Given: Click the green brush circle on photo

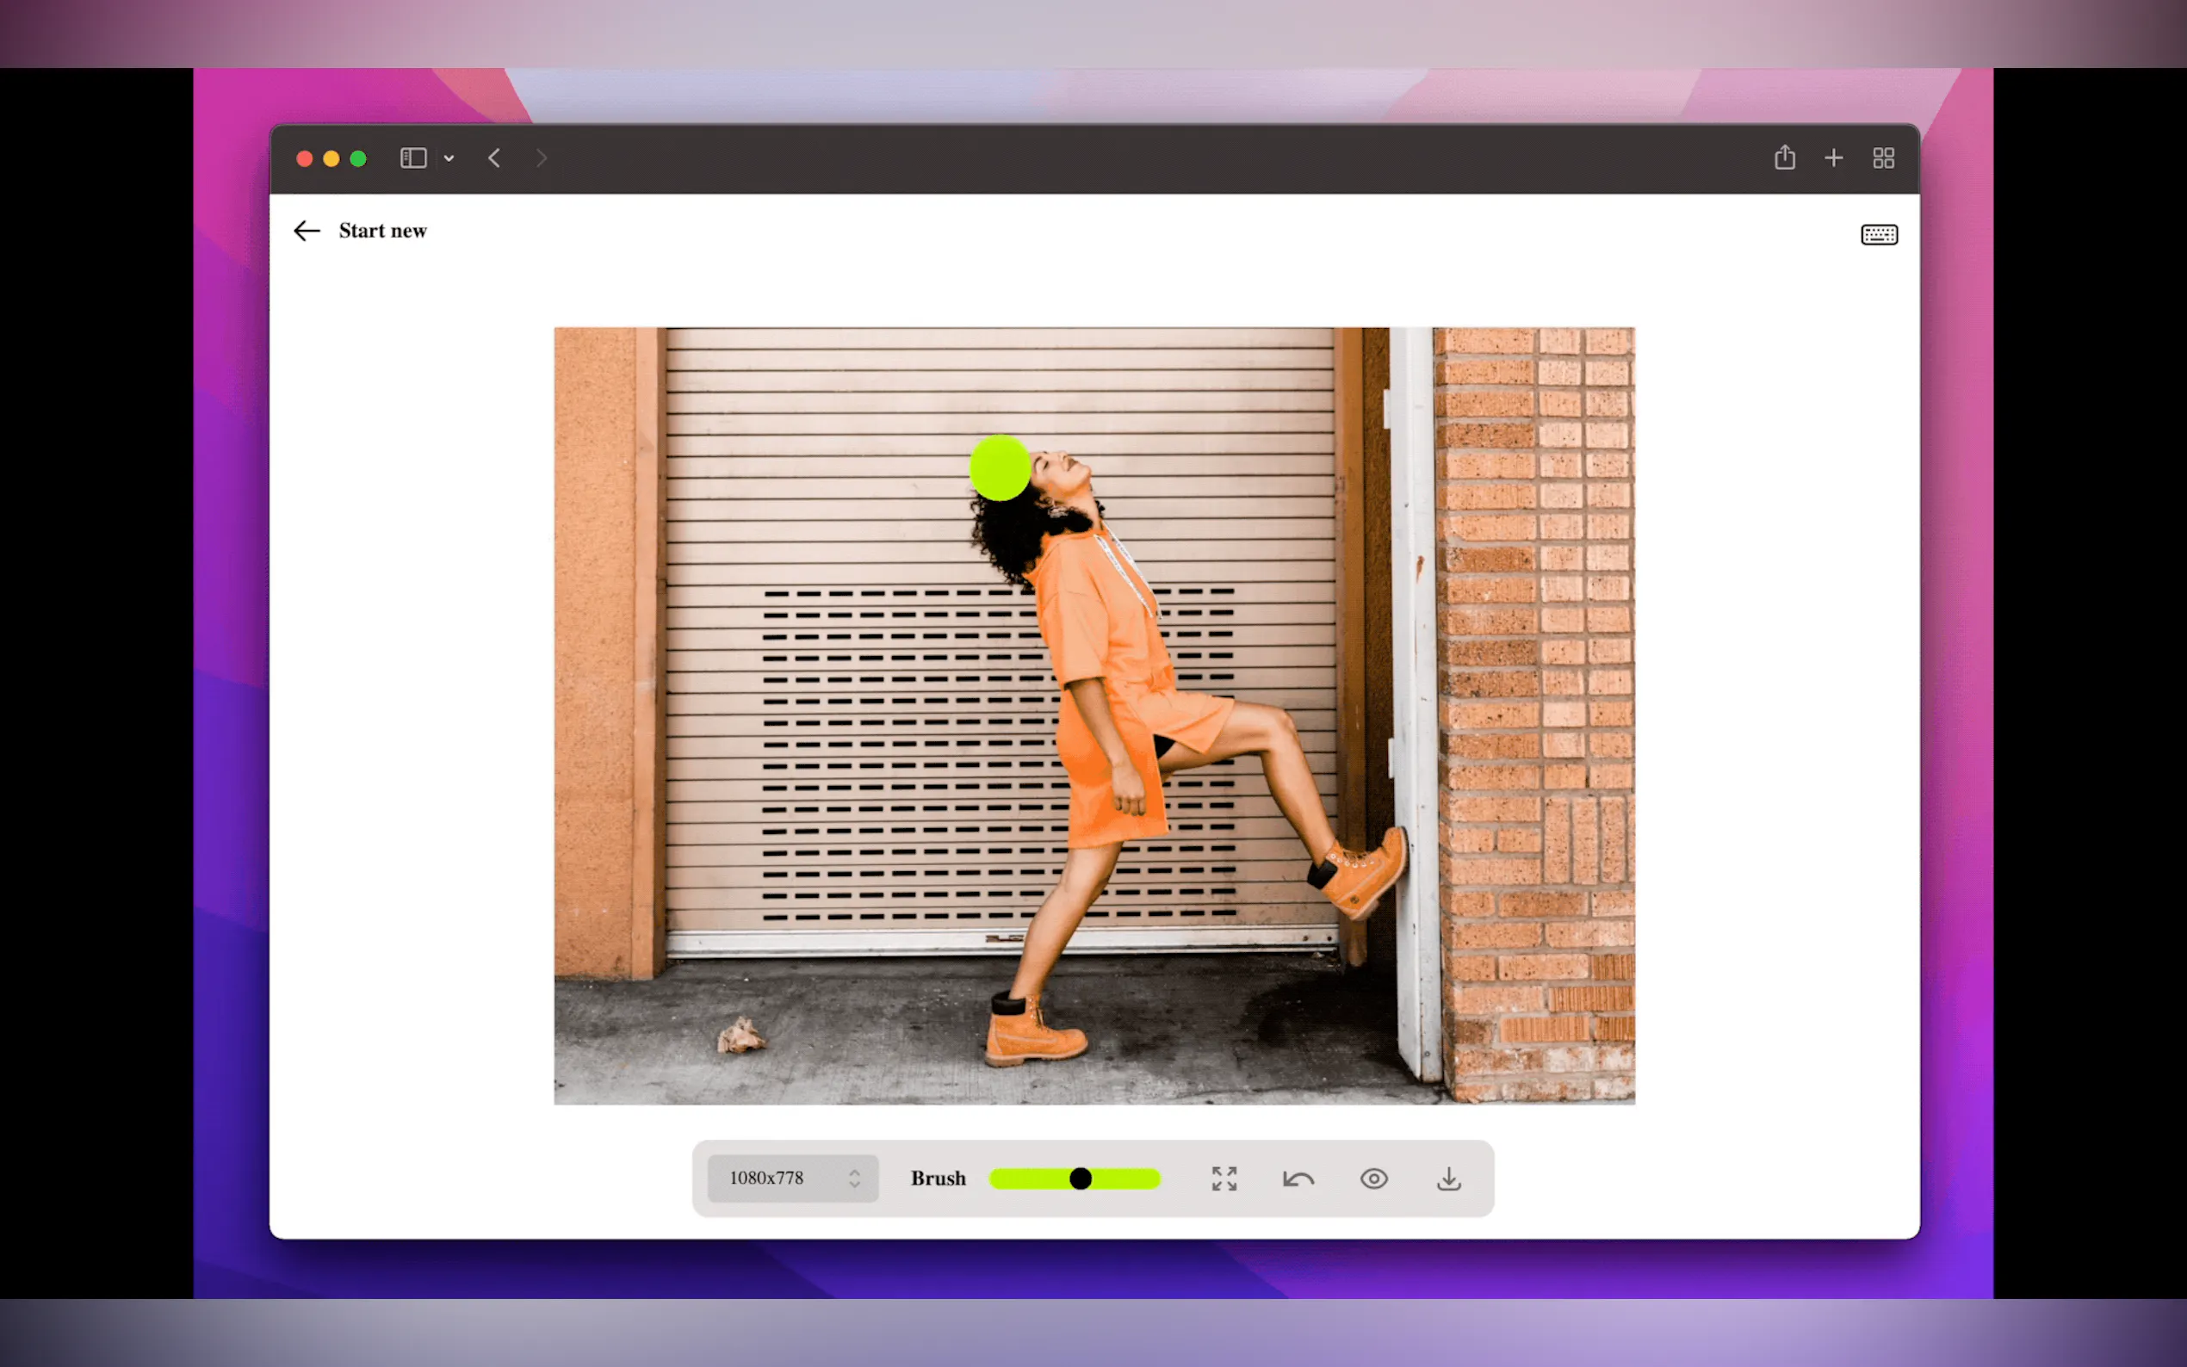Looking at the screenshot, I should (999, 467).
